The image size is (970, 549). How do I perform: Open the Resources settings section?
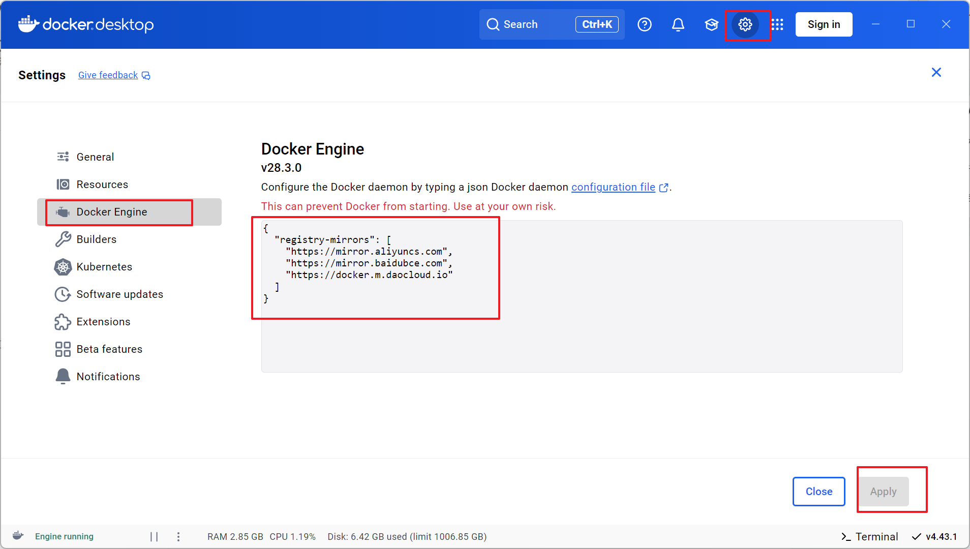pyautogui.click(x=129, y=184)
